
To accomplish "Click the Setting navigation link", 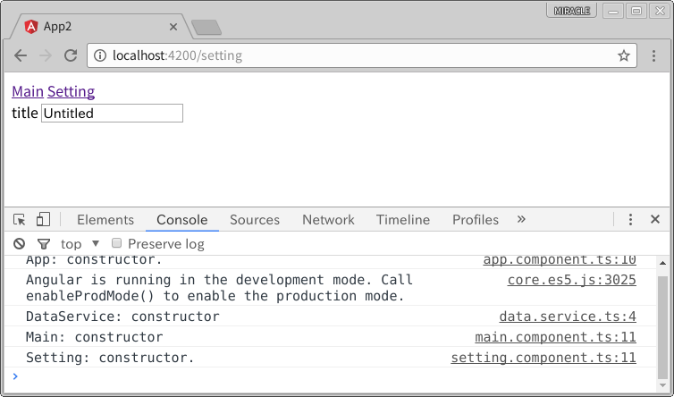I will (x=71, y=91).
